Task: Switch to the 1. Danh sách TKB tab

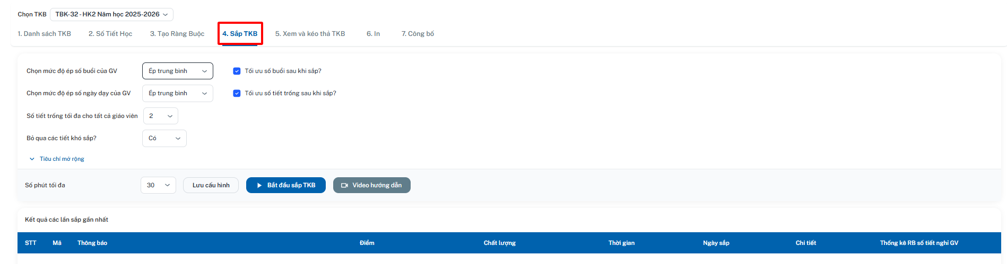Action: point(44,34)
